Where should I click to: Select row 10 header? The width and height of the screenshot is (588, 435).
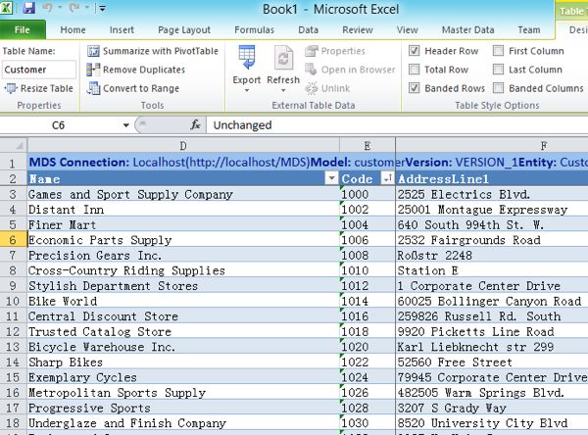[x=13, y=301]
